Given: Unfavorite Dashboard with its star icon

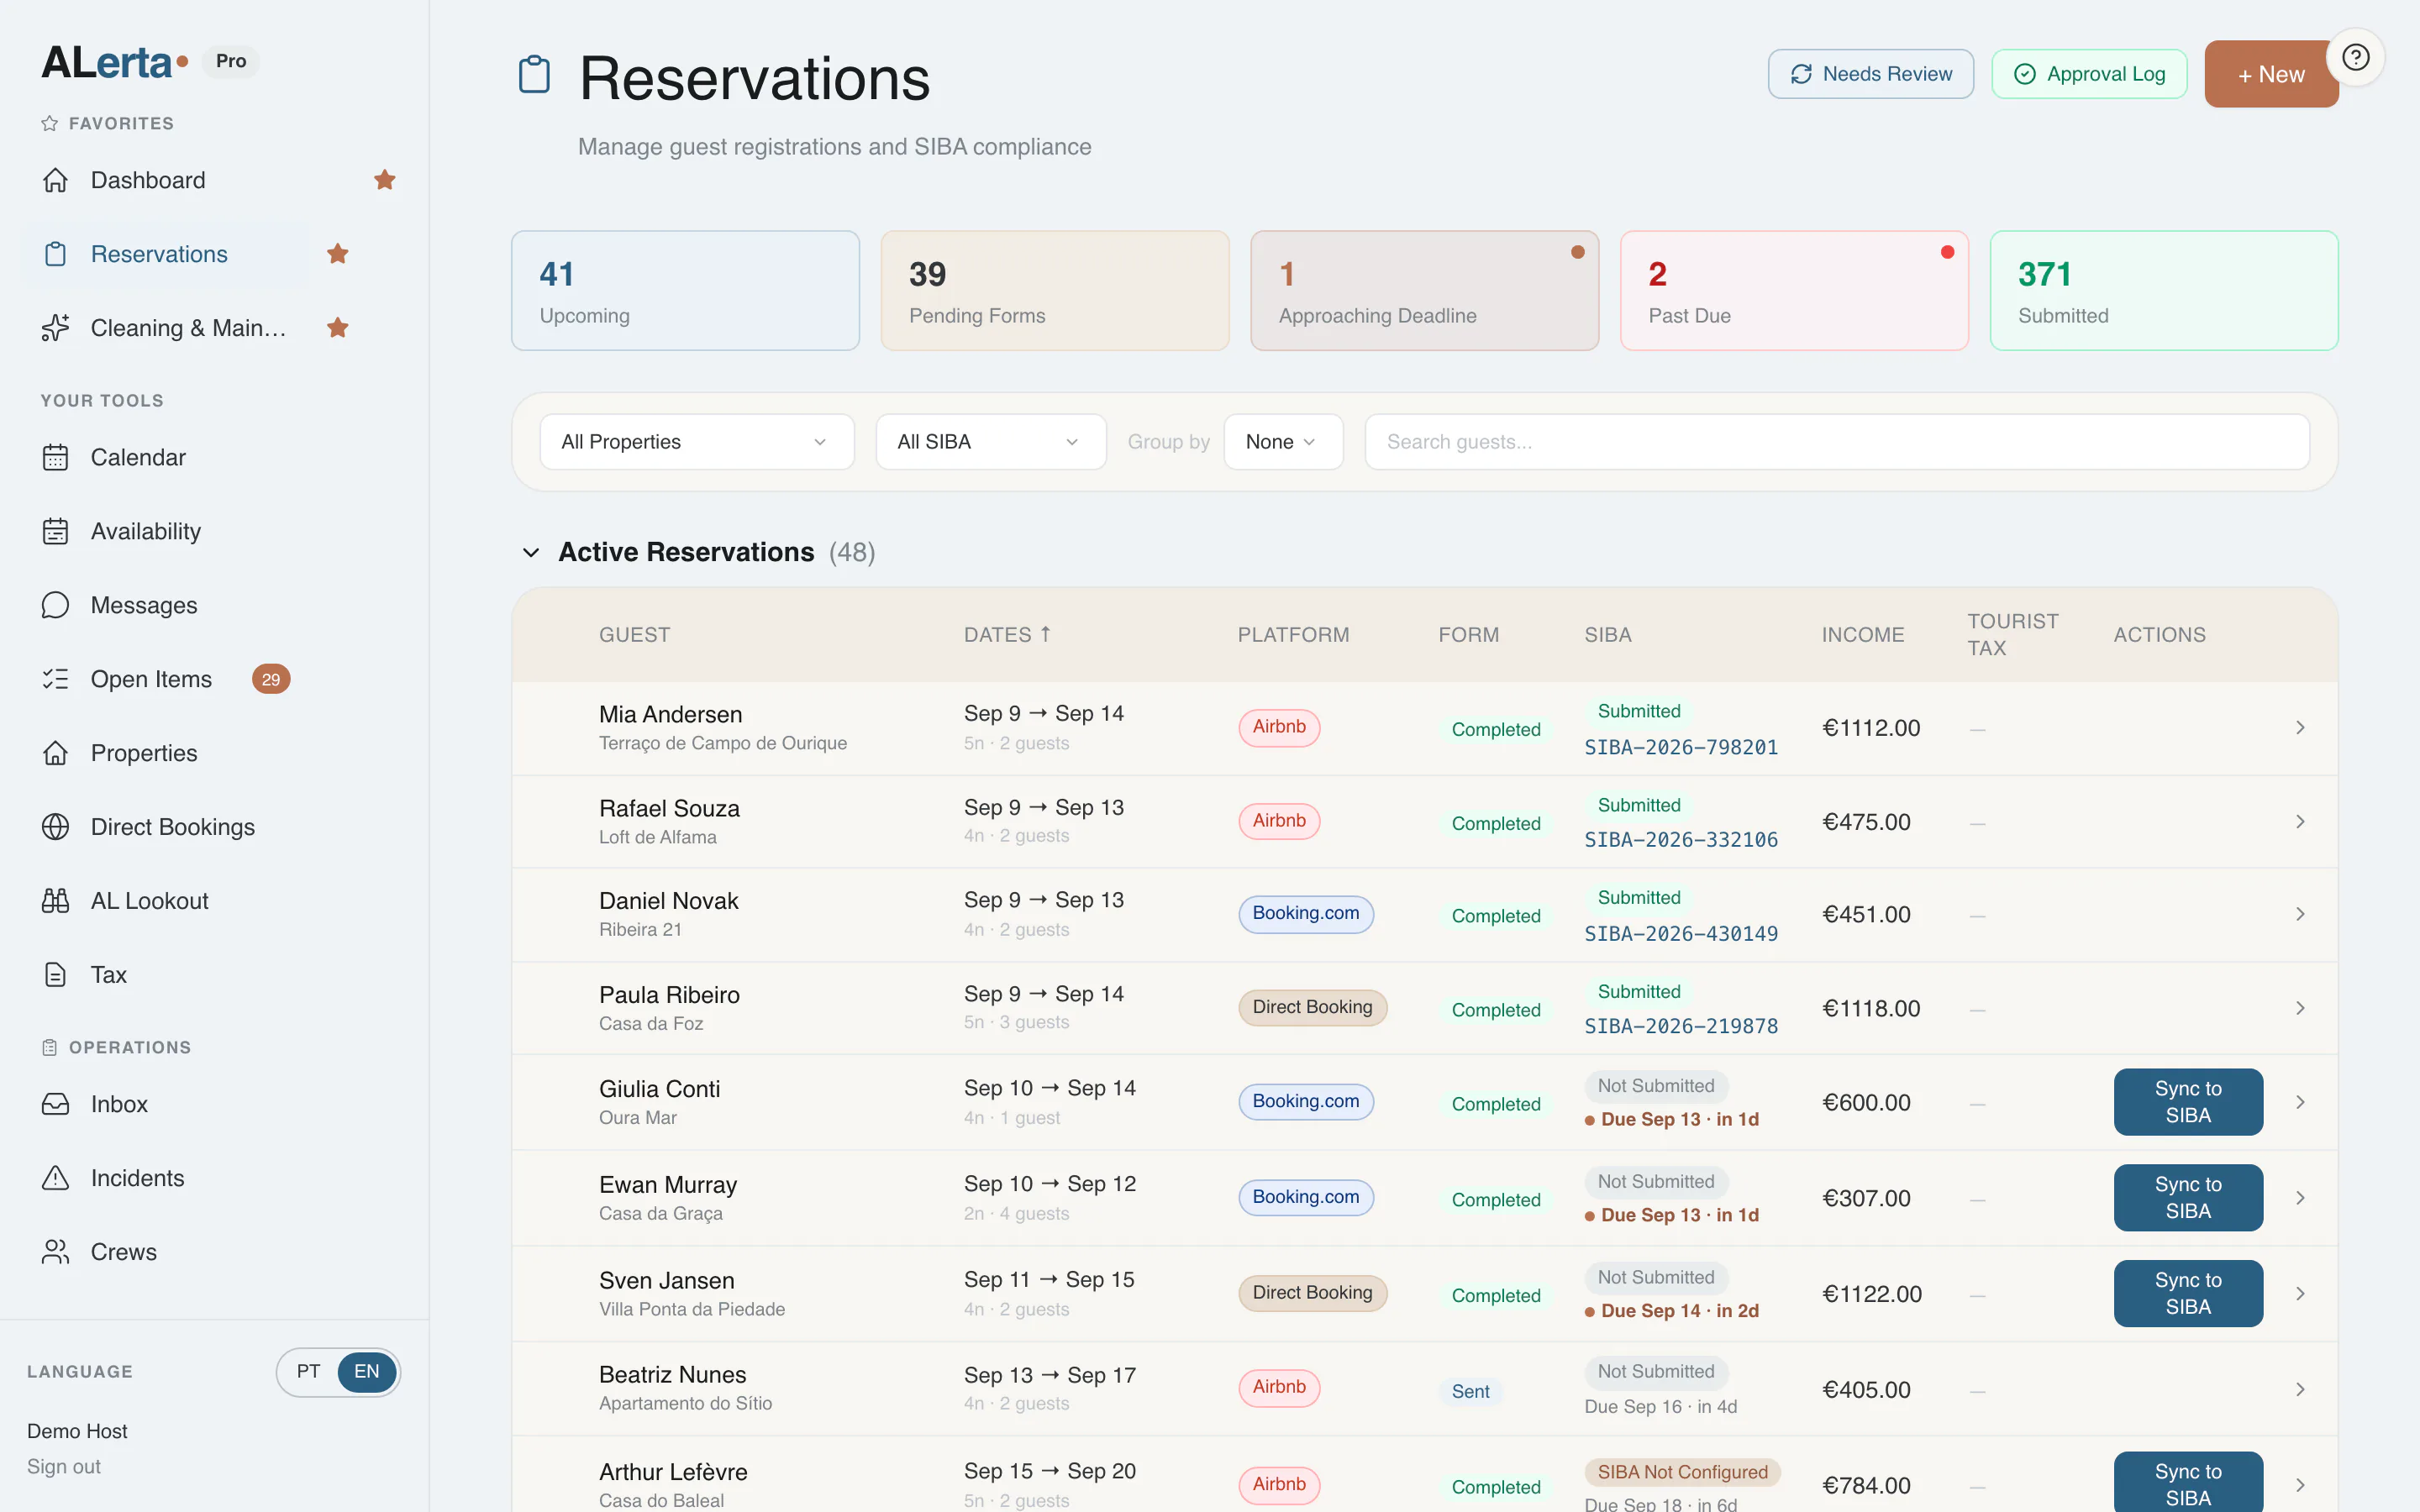Looking at the screenshot, I should point(385,180).
